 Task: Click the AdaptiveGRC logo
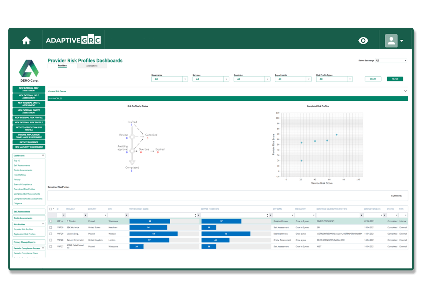point(73,41)
